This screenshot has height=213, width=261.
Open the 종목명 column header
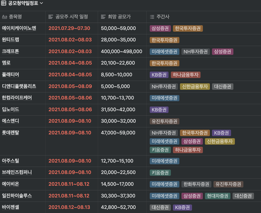pos(23,17)
